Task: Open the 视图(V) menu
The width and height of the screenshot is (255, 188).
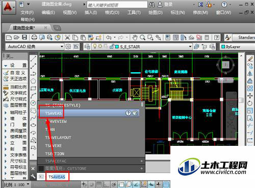Action: [70, 12]
